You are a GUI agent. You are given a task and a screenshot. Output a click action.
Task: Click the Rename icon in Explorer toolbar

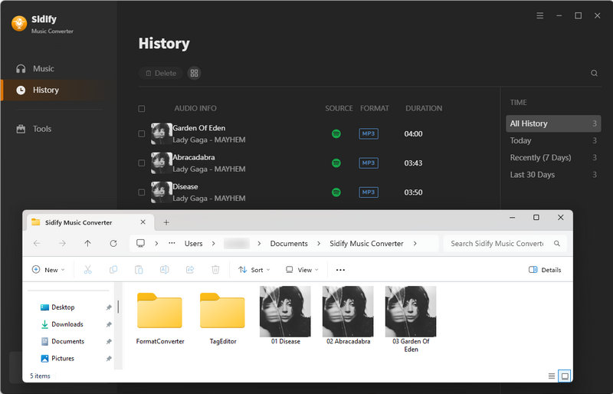(x=165, y=270)
